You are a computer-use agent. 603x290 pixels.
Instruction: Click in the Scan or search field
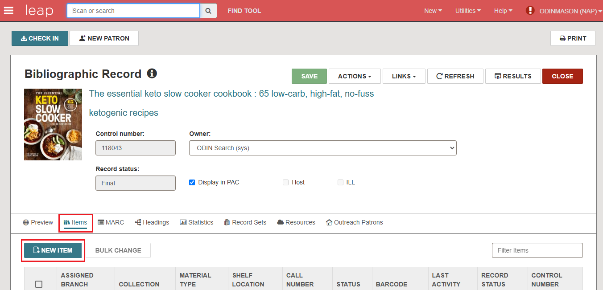[x=133, y=11]
